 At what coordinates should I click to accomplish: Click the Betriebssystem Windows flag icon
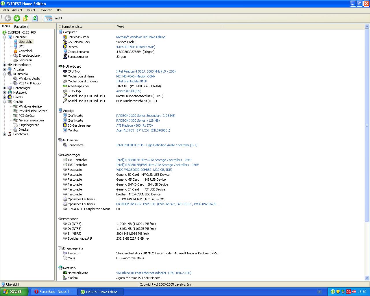tap(65, 37)
